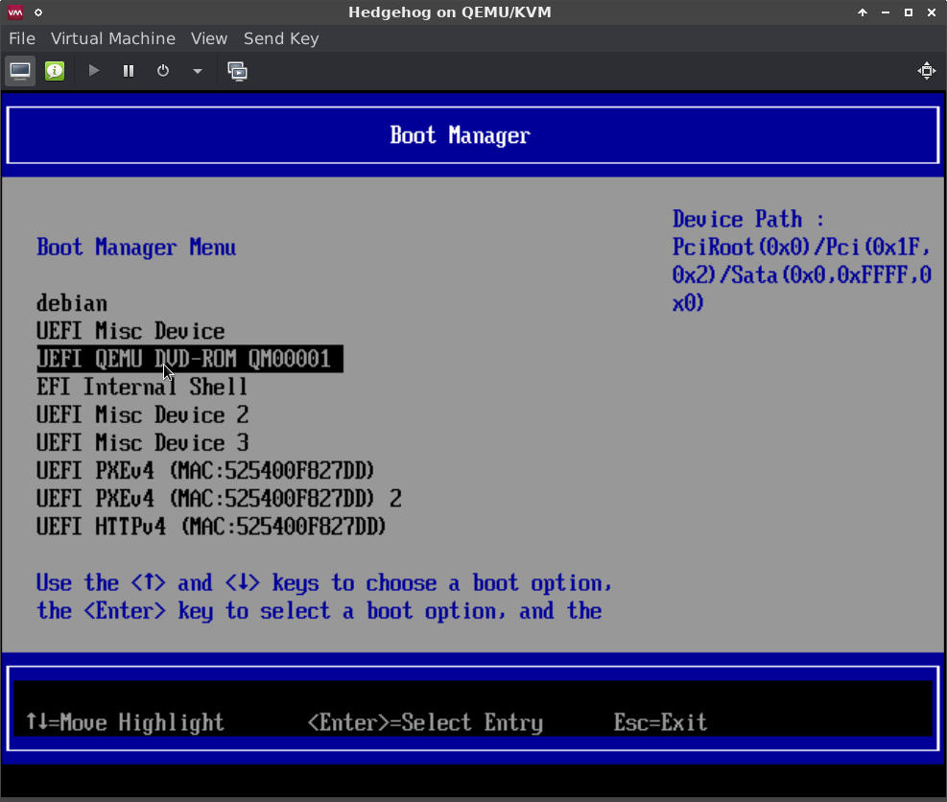Select UEFI PXEv4 entry ending in 2

(x=219, y=499)
